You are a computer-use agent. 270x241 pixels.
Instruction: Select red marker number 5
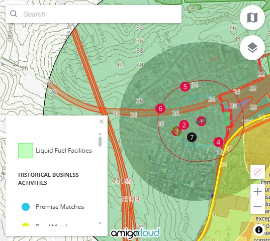pyautogui.click(x=185, y=86)
